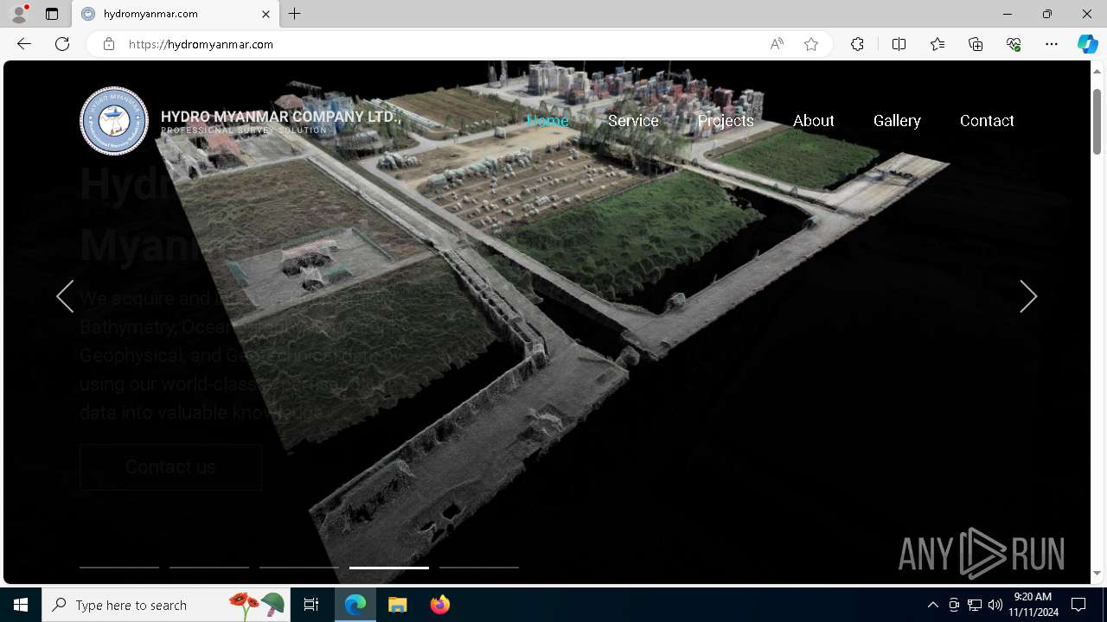View site information lock icon

pyautogui.click(x=109, y=44)
